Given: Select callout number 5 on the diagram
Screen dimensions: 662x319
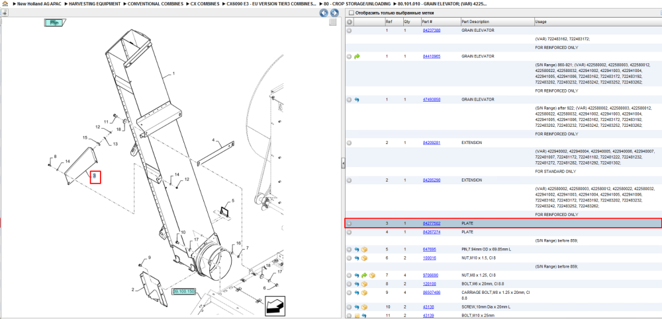Looking at the screenshot, I should pyautogui.click(x=232, y=201).
